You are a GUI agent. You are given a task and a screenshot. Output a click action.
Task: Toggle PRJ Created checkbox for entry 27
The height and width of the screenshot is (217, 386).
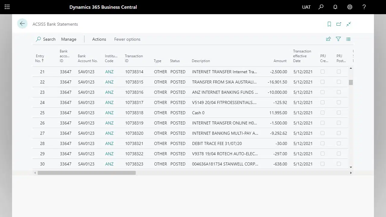point(322,133)
